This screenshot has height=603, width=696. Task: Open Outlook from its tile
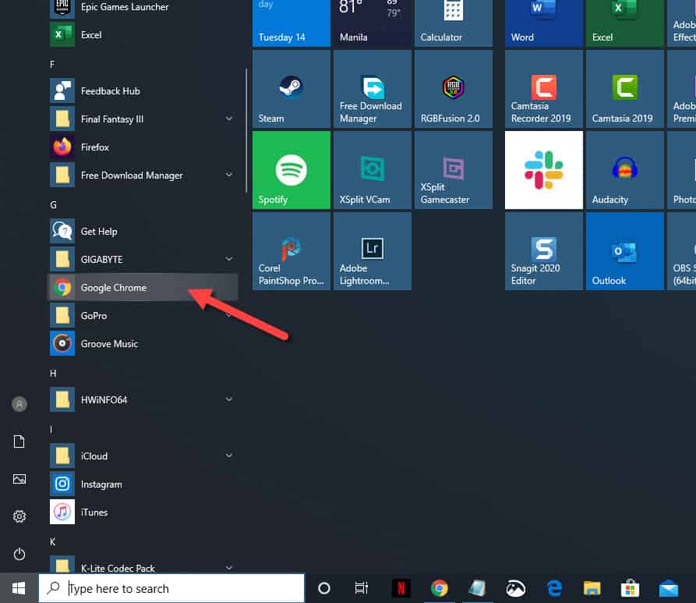624,250
